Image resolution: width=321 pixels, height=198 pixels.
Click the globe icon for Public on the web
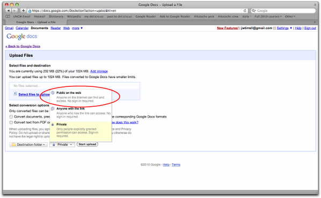coord(53,93)
